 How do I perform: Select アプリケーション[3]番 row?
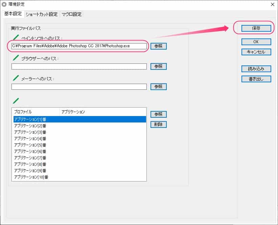coord(79,132)
